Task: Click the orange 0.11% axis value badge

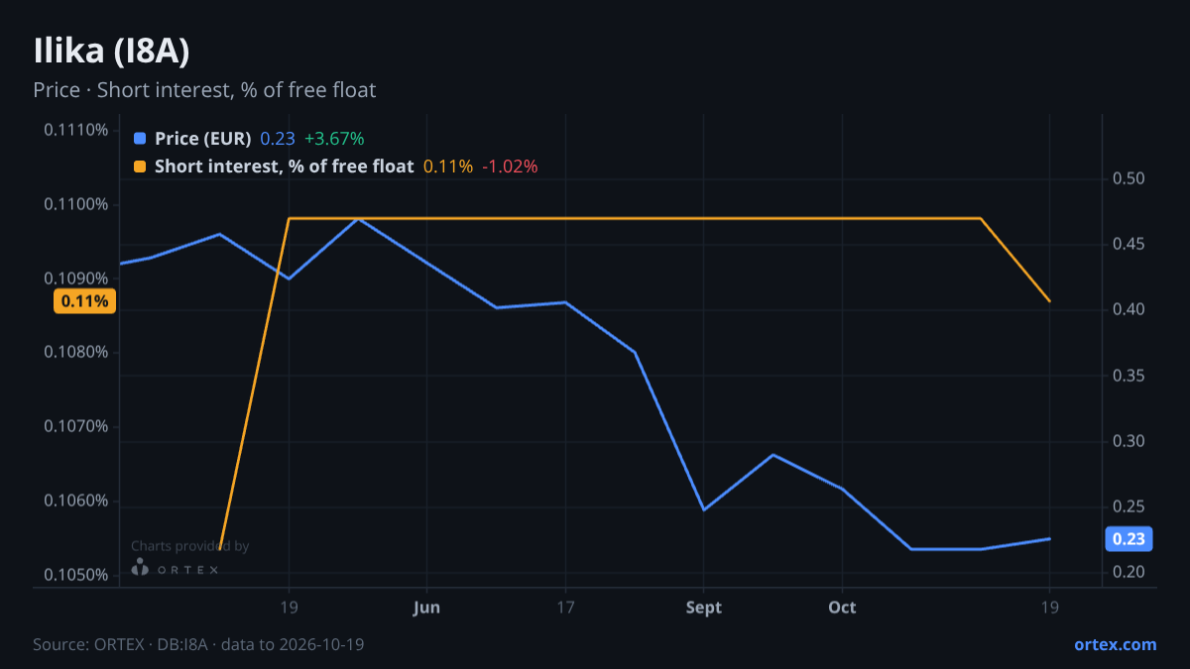Action: pyautogui.click(x=84, y=301)
